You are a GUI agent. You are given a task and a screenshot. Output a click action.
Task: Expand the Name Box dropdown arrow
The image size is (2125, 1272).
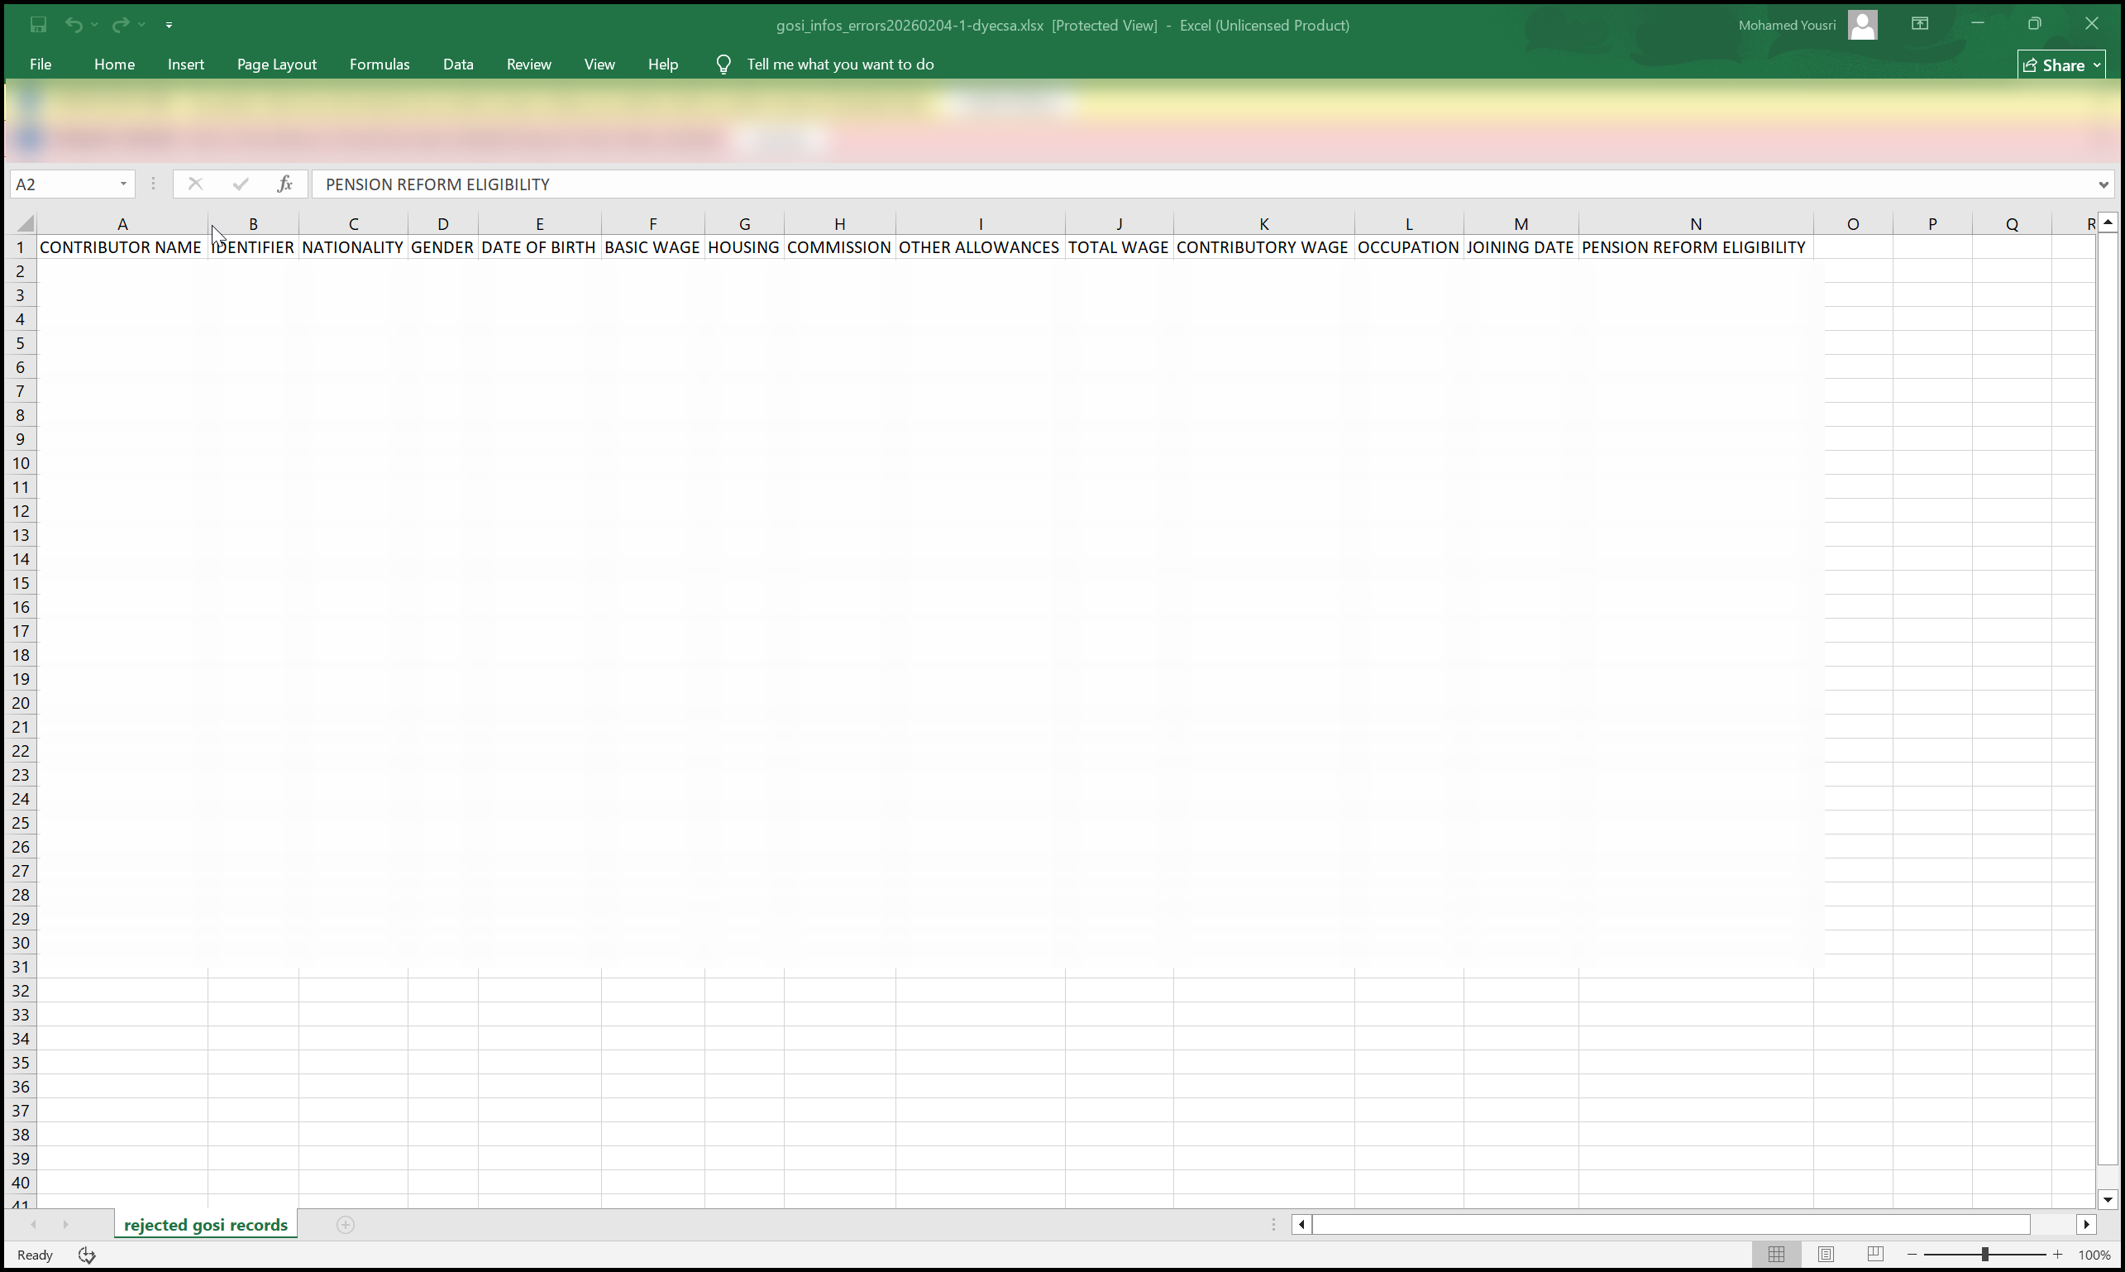coord(123,184)
